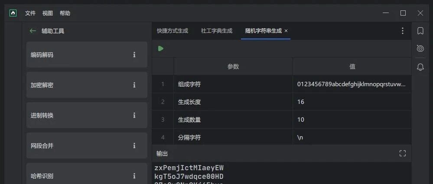Image resolution: width=433 pixels, height=184 pixels.
Task: Close the 随机字符串生成 tab
Action: [x=286, y=31]
